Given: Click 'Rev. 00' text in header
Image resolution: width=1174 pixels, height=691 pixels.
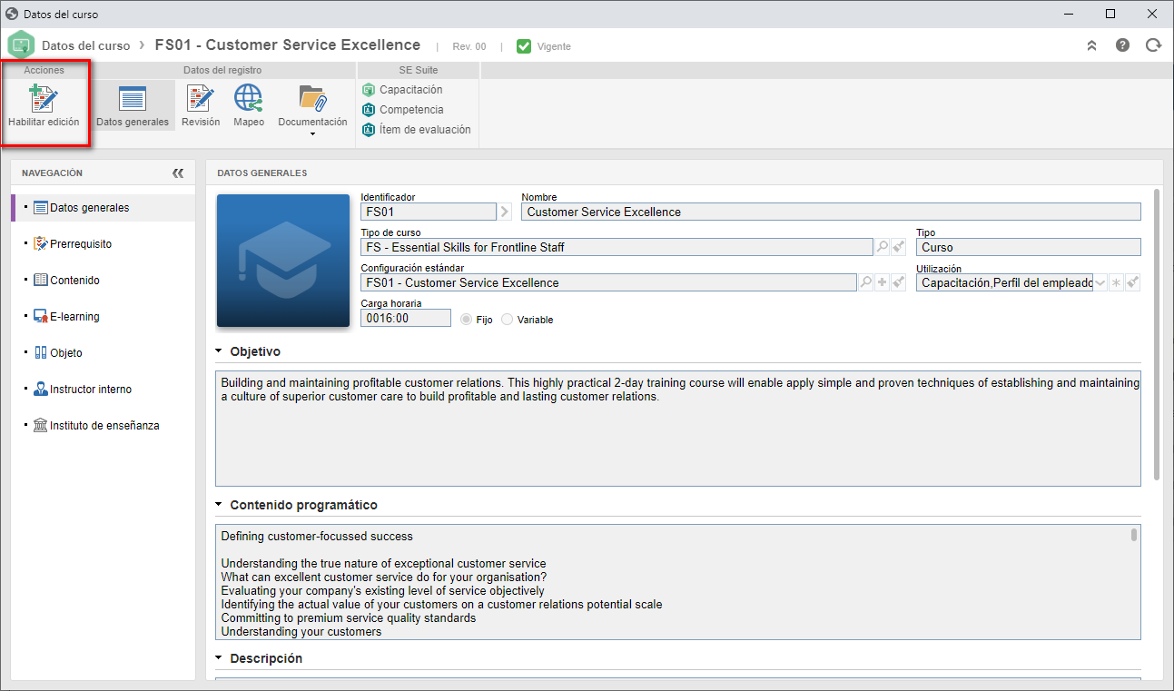Looking at the screenshot, I should click(x=469, y=46).
